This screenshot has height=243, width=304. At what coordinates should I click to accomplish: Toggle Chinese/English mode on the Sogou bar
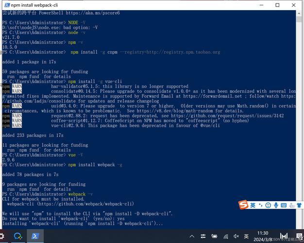(x=253, y=205)
